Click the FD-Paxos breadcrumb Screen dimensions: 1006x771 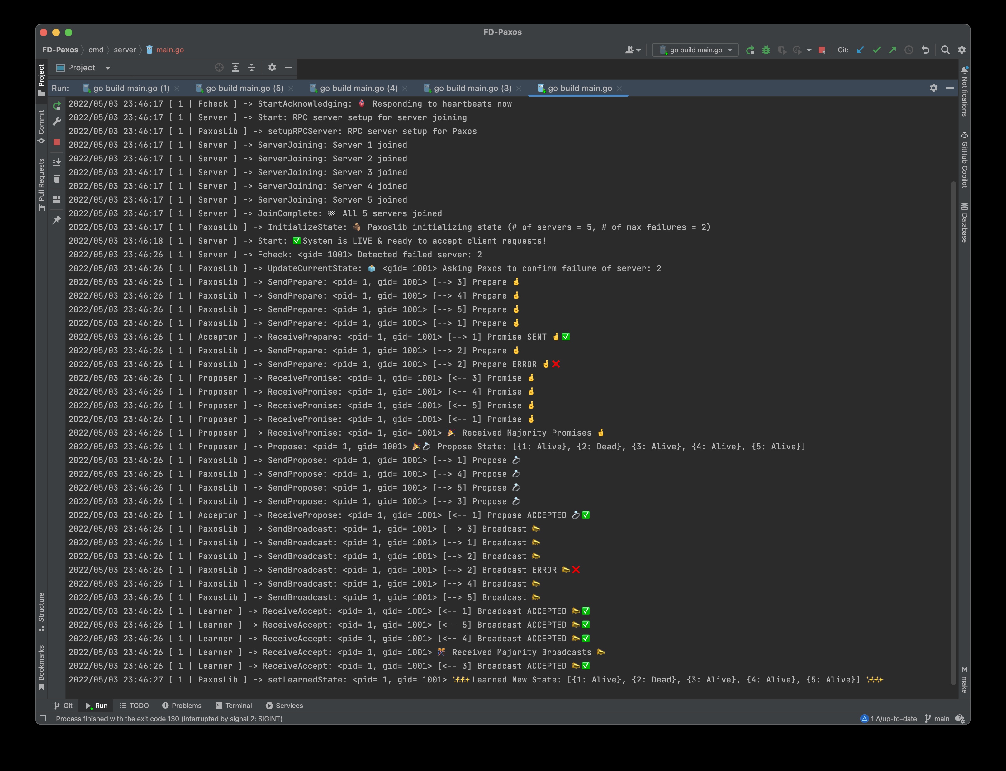click(x=60, y=50)
